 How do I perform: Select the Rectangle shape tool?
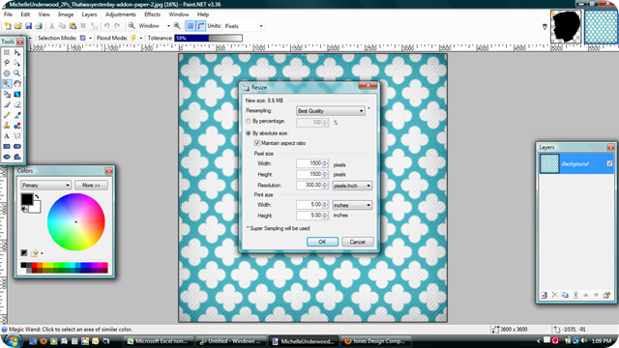pos(7,146)
